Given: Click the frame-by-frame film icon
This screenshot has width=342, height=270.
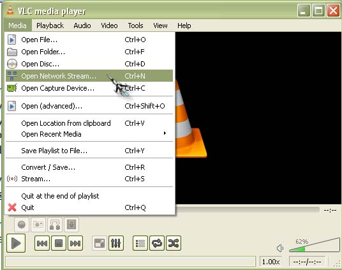Looking at the screenshot, I should (x=71, y=225).
